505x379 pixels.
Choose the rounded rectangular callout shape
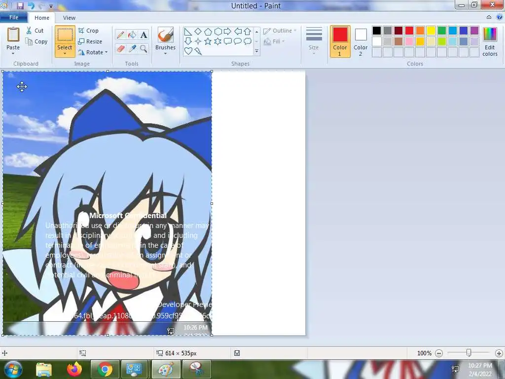pos(228,41)
